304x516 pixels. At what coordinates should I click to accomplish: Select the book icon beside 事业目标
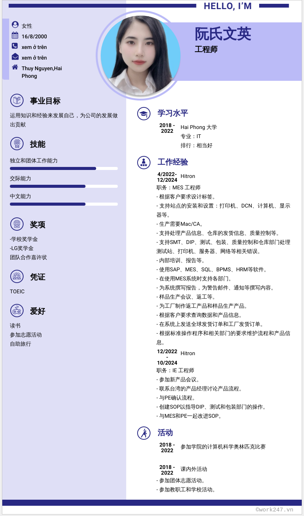pos(17,101)
